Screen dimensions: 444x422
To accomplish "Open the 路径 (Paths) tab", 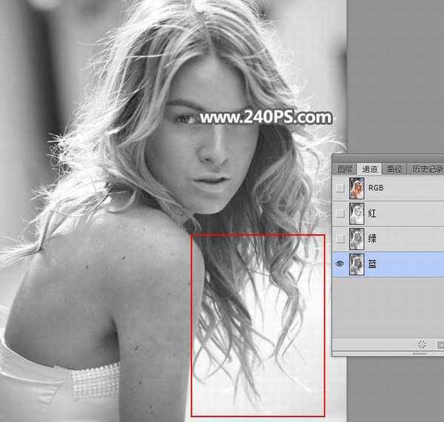I will point(394,169).
